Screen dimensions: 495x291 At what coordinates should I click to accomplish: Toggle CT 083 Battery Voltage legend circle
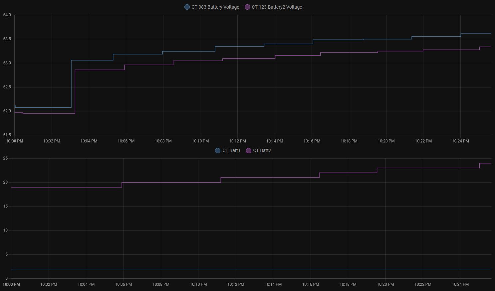point(187,7)
